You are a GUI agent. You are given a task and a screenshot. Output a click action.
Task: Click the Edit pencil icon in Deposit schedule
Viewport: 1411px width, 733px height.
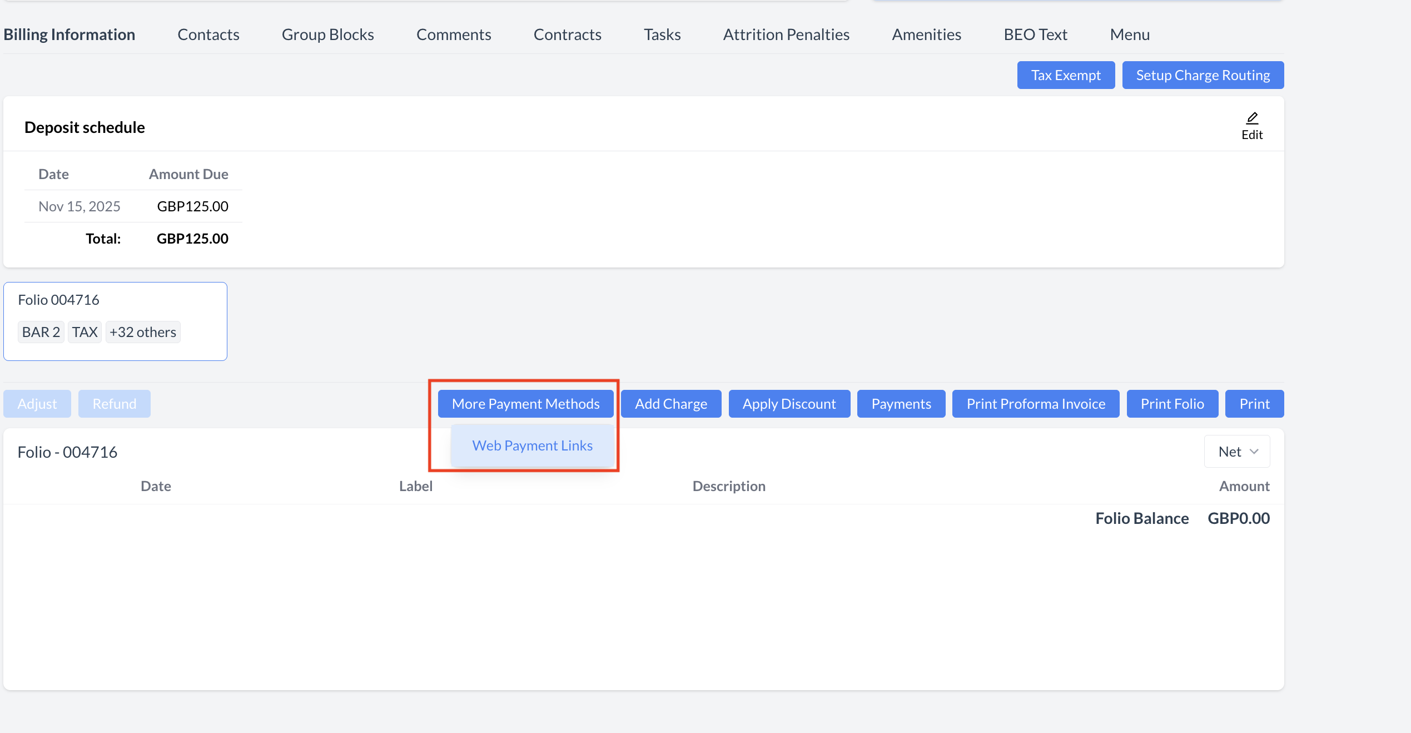[1252, 126]
